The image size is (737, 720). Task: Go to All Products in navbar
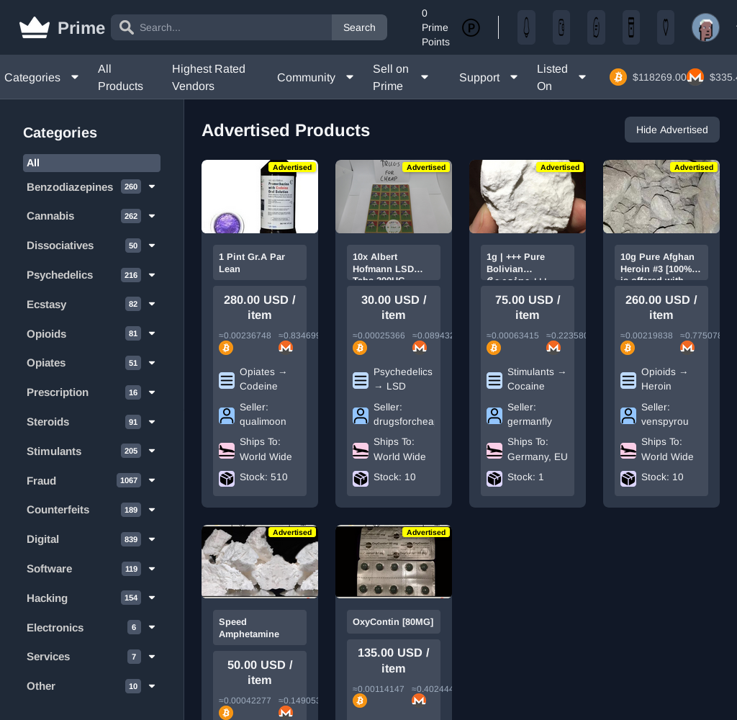pos(120,77)
